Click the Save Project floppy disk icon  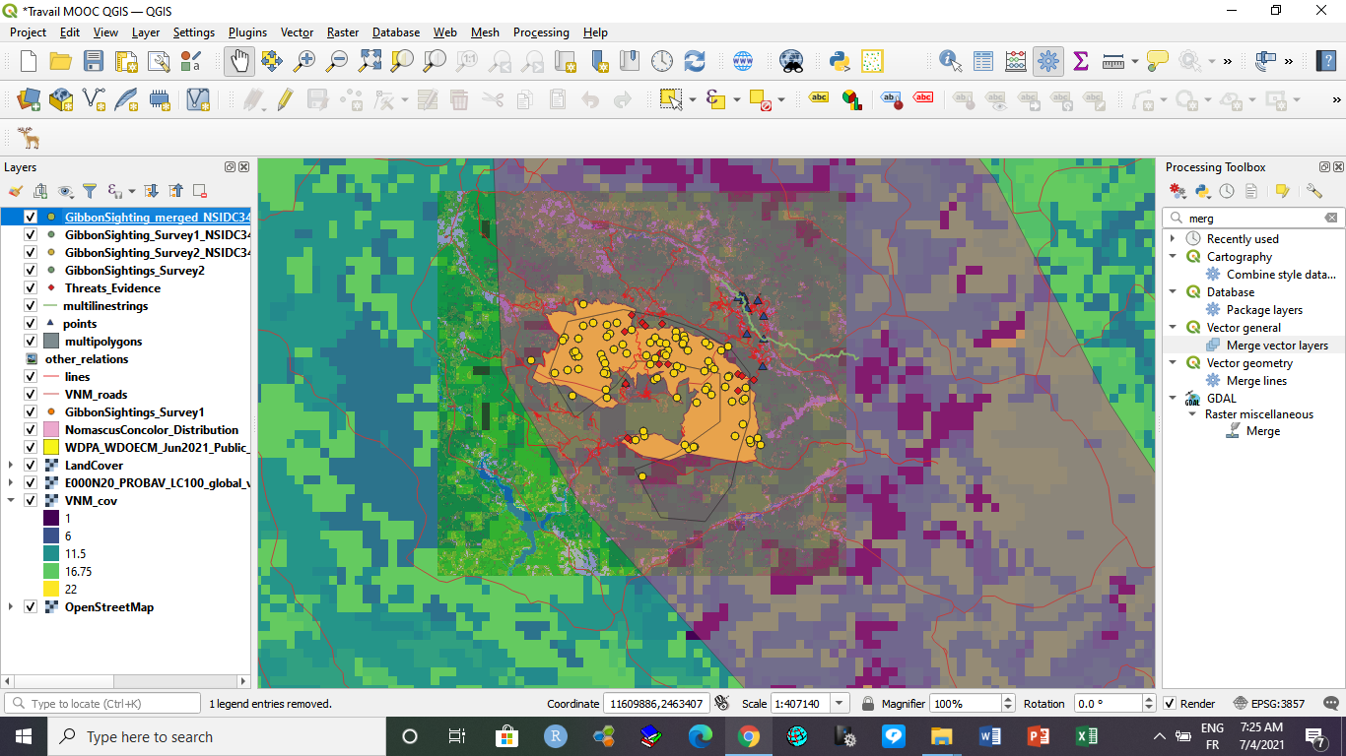93,61
